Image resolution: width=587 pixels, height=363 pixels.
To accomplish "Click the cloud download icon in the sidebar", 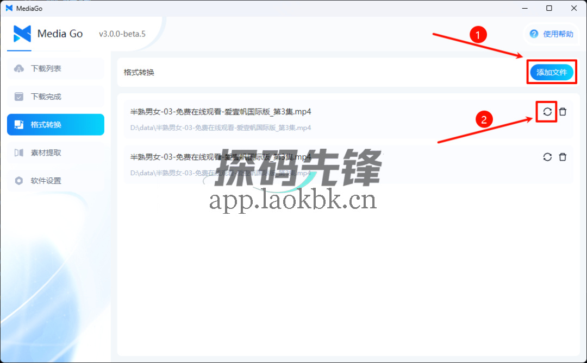I will (x=18, y=68).
